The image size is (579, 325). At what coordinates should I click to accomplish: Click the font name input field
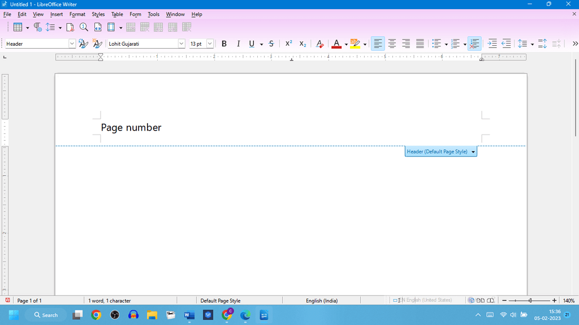142,44
